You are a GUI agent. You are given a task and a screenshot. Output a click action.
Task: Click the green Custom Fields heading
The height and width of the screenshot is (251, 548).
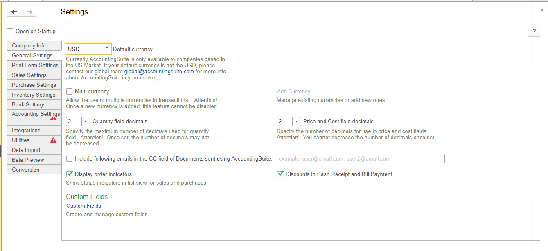[x=87, y=197]
